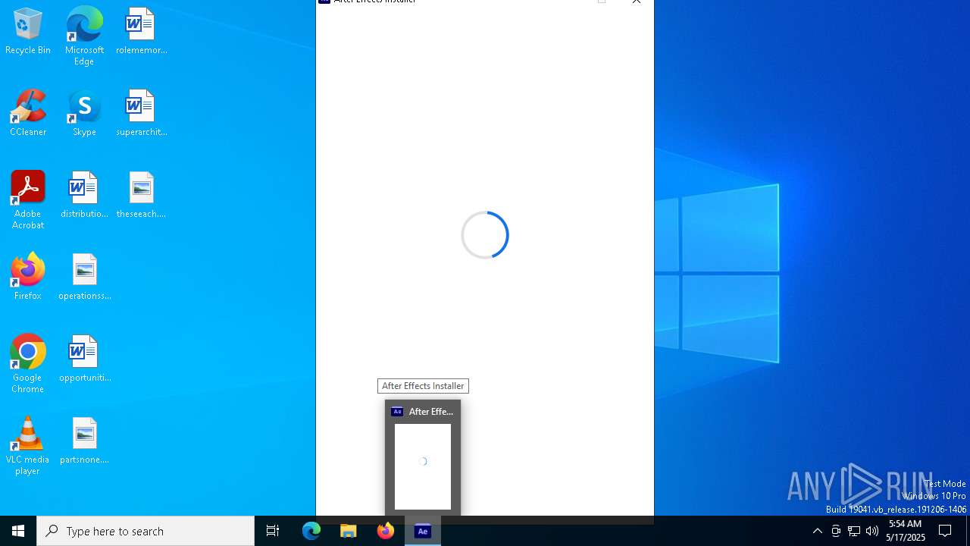Image resolution: width=970 pixels, height=546 pixels.
Task: Open the Recycle Bin desktop icon
Action: pyautogui.click(x=28, y=32)
